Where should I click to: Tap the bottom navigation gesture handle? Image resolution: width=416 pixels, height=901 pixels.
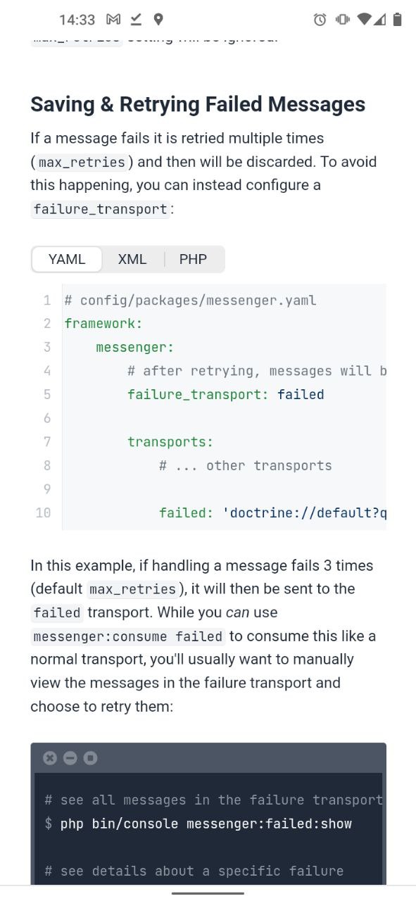pos(208,893)
